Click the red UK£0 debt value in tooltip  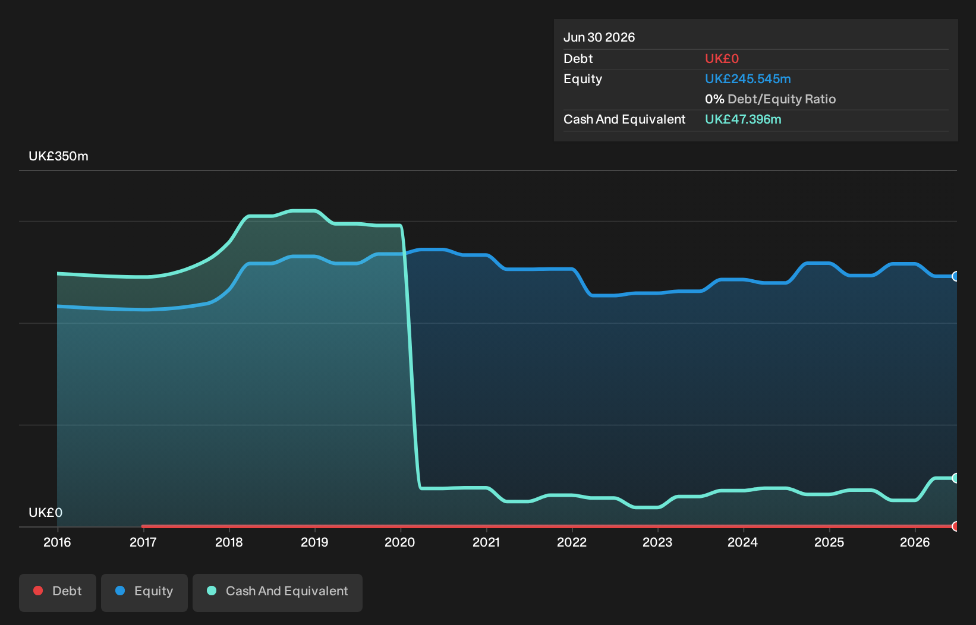722,59
